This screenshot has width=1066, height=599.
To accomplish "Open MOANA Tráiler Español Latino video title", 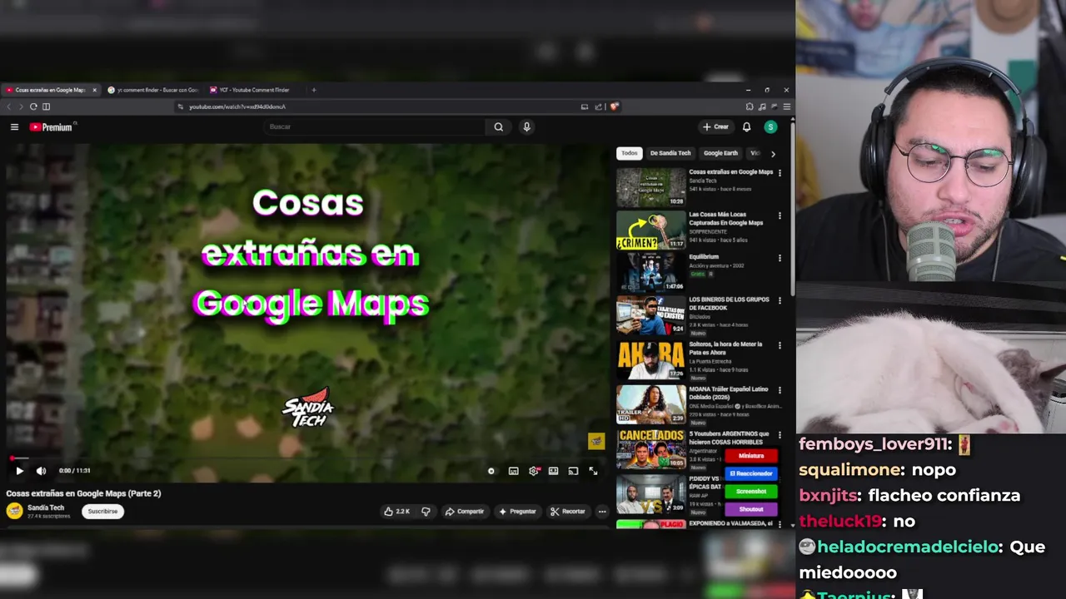I will (x=729, y=393).
